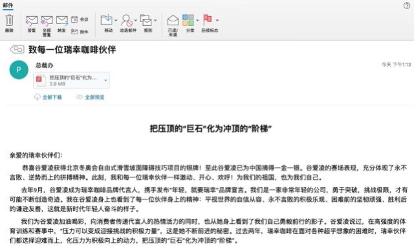Open the 移动 move-to-folder icon
The image size is (414, 246).
[107, 20]
